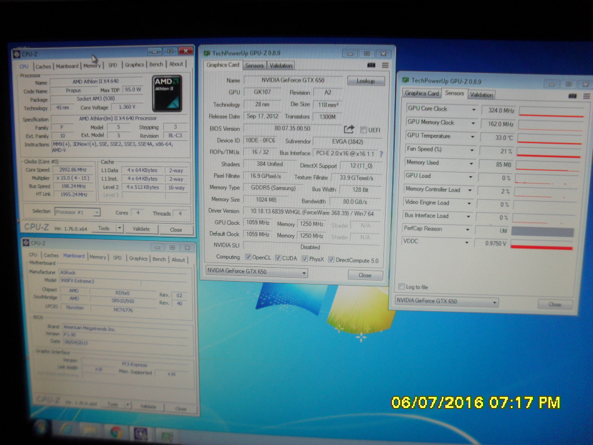Open the GPU Temperature sensor dropdown
This screenshot has width=593, height=445.
(473, 137)
